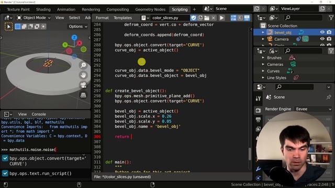Viewport: 335px width, 188px height.
Task: Open the viewport Options dropdown
Action: click(x=78, y=27)
